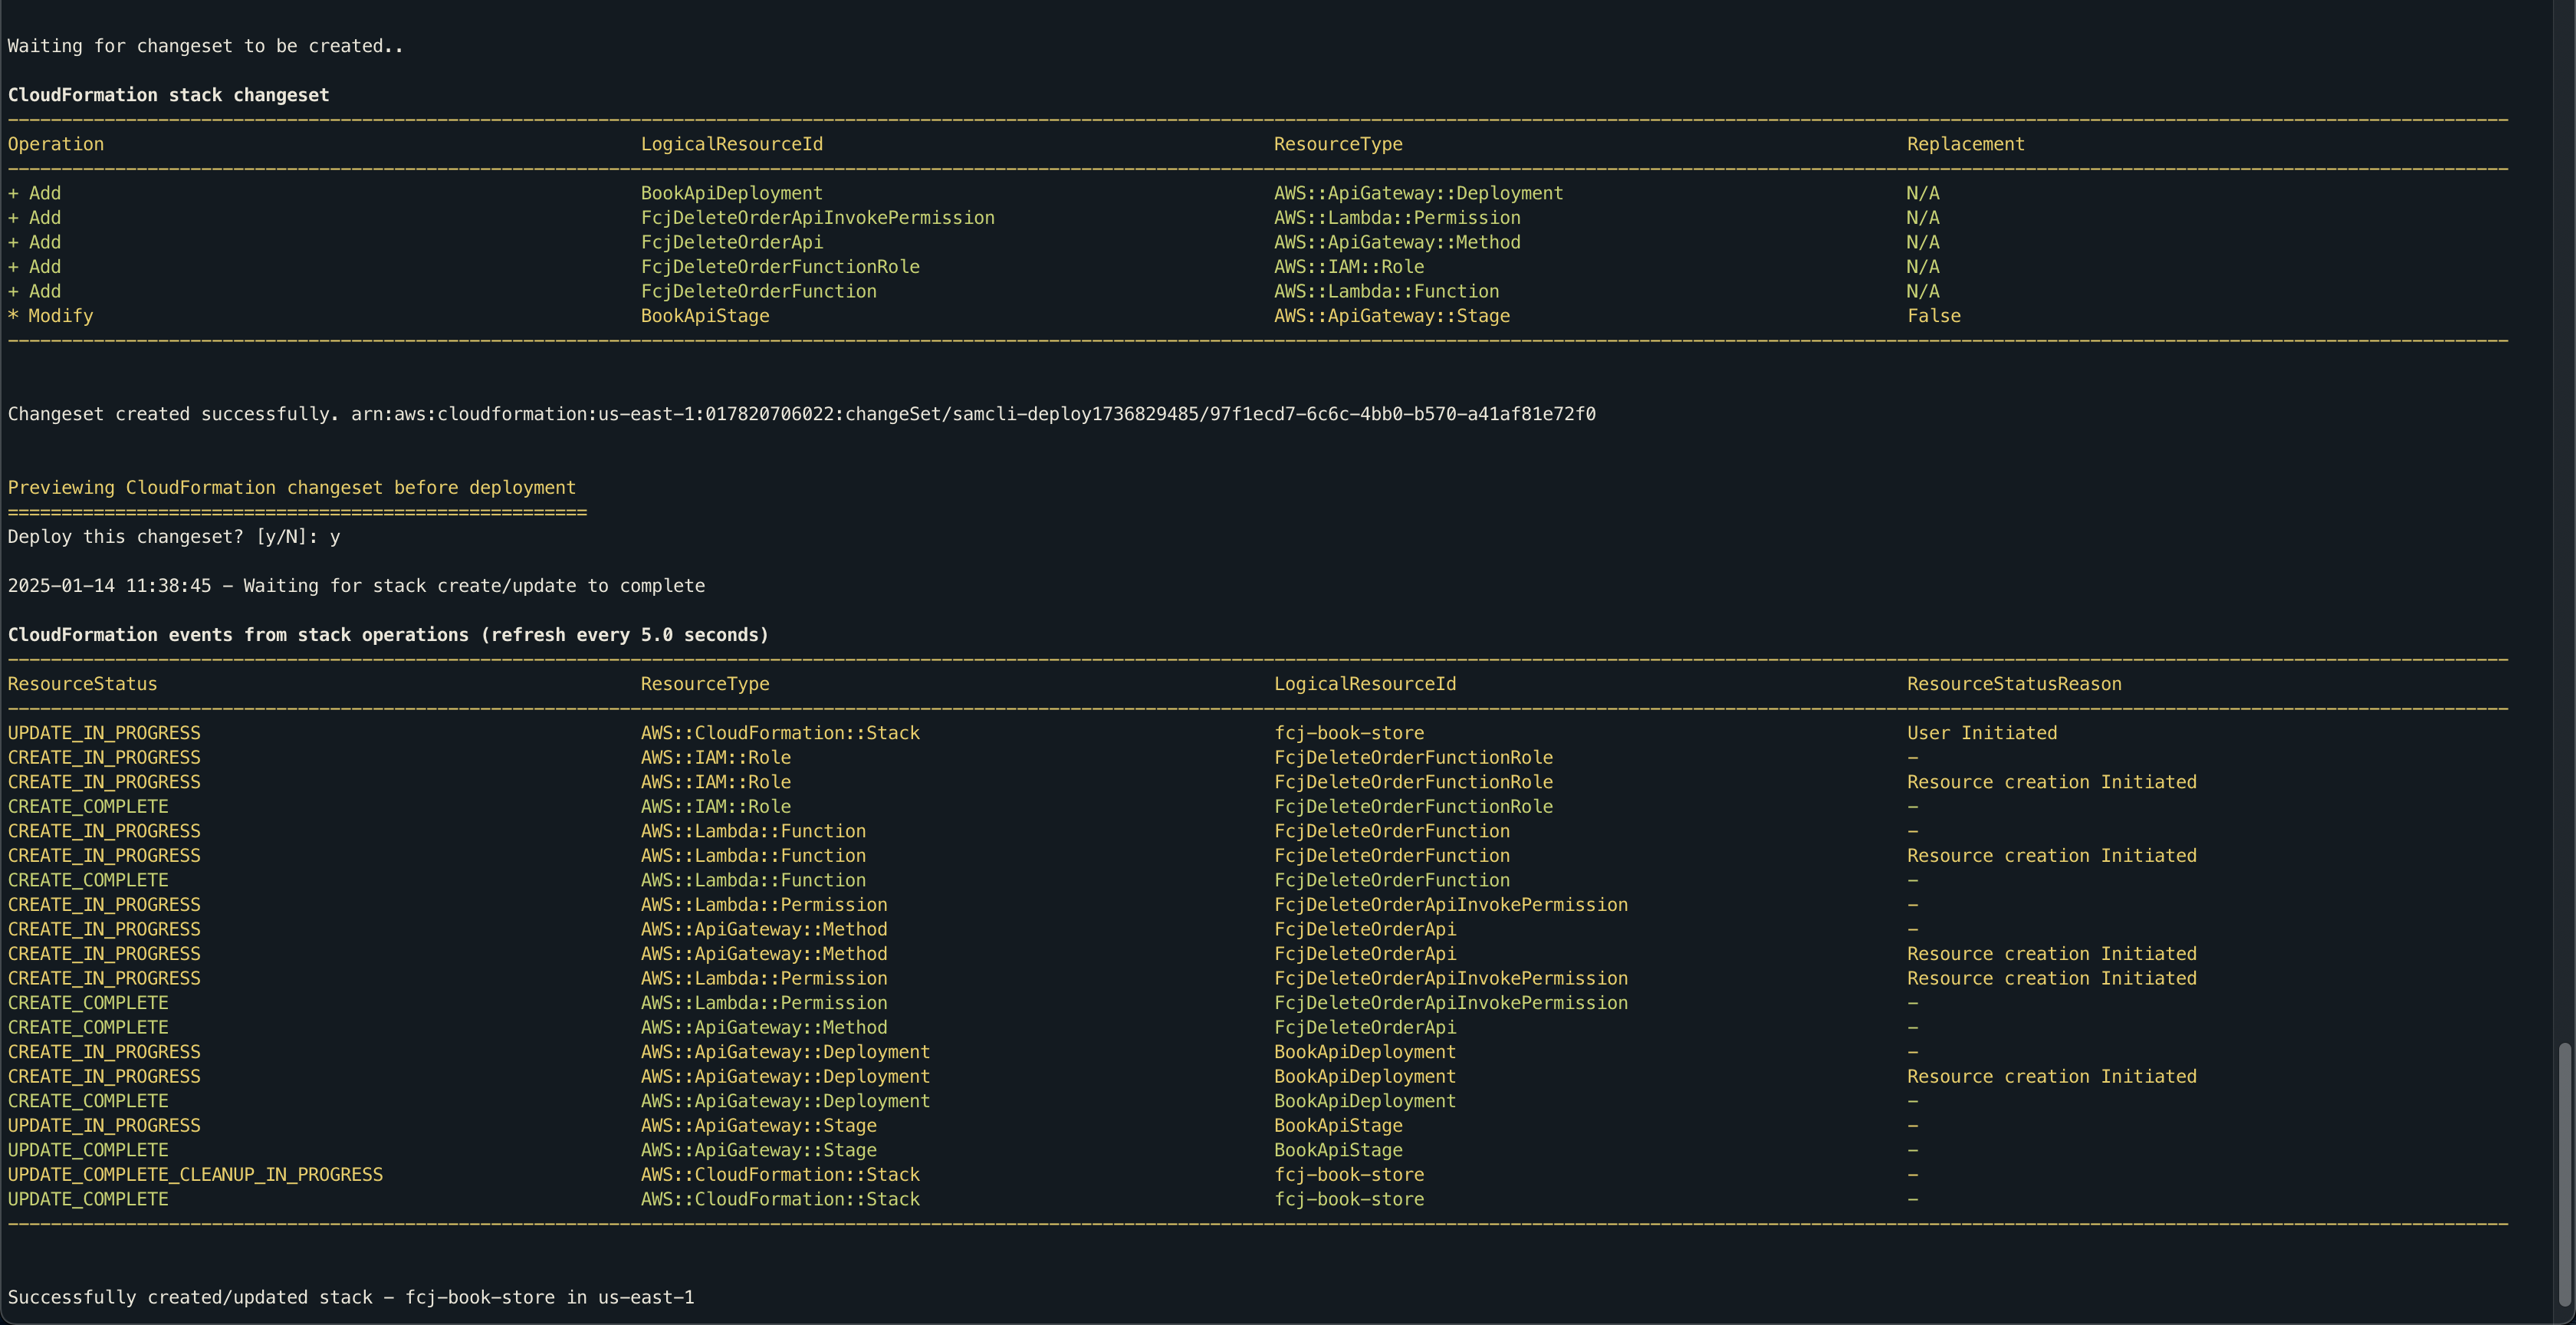Click the '* Modify' operation entry
This screenshot has height=1325, width=2576.
pos(50,316)
